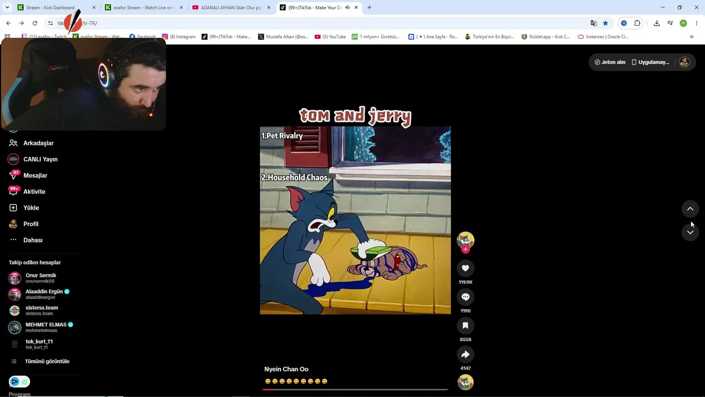Open the tab search dropdown
705x397 pixels.
(x=7, y=8)
